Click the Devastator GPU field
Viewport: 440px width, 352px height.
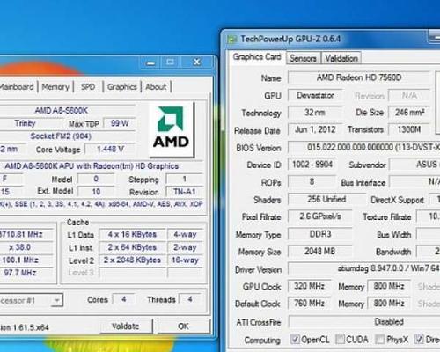point(315,95)
